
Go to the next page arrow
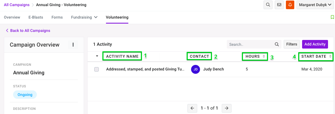(x=227, y=108)
